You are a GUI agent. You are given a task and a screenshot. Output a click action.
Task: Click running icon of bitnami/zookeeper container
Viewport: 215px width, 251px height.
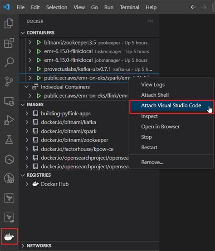(39, 42)
